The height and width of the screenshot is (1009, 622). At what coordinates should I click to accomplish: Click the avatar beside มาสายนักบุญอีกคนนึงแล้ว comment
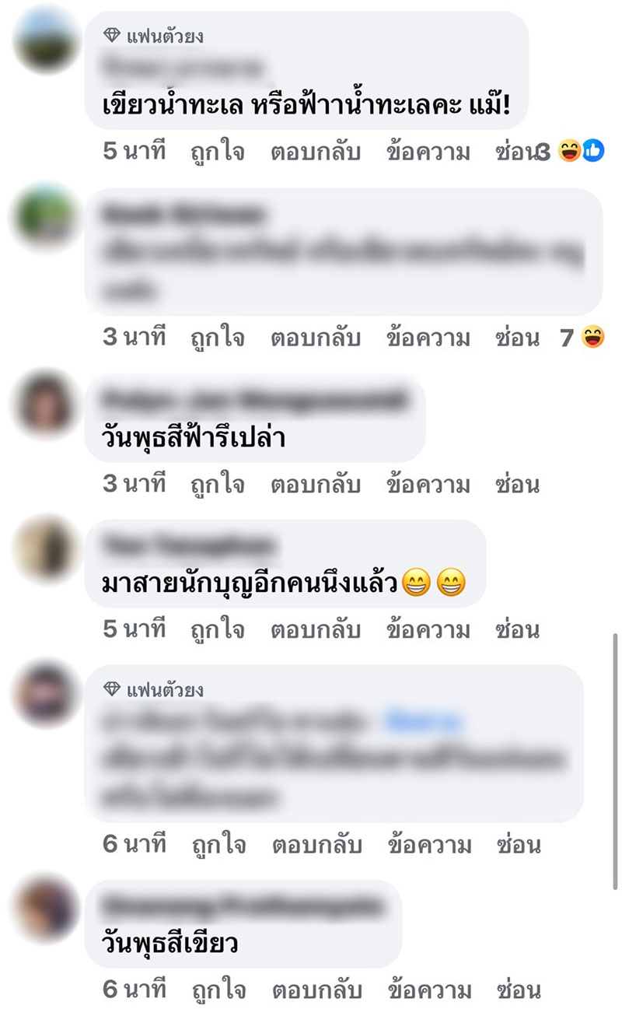pos(47,548)
